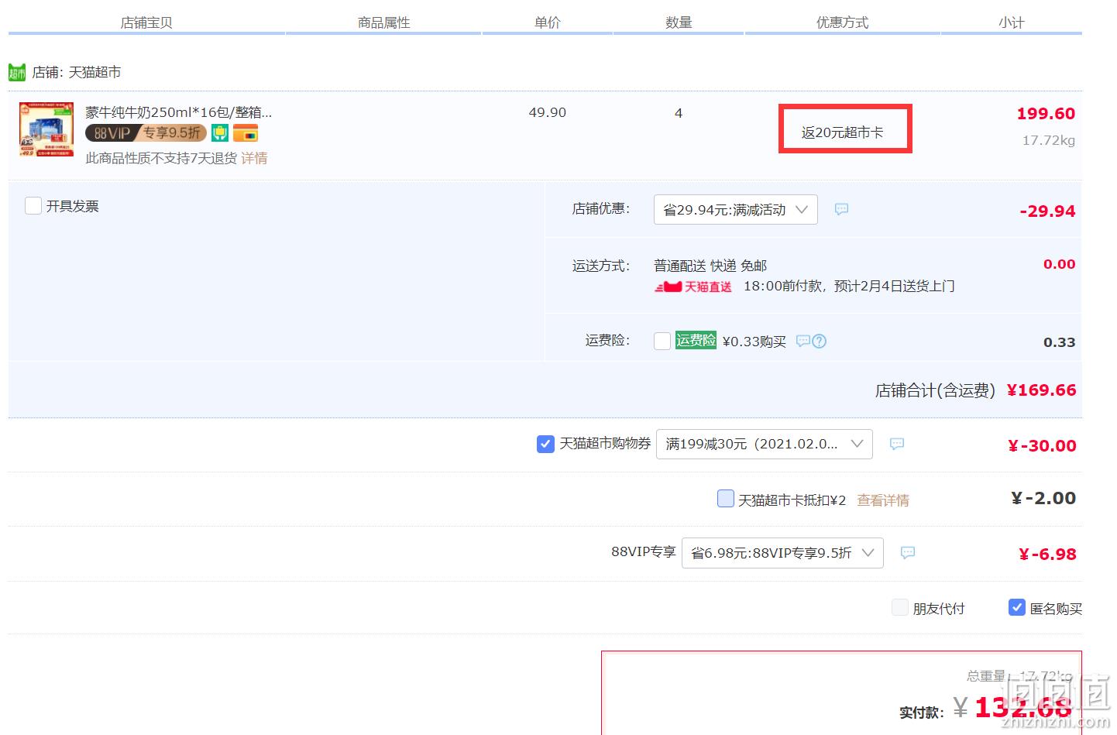Open the comment icon beside 88VIP专享 dropdown
Viewport: 1117px width, 735px height.
908,552
